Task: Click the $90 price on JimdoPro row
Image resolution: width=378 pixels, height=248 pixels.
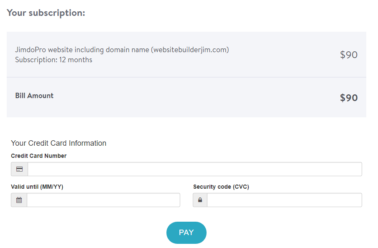Action: point(349,55)
